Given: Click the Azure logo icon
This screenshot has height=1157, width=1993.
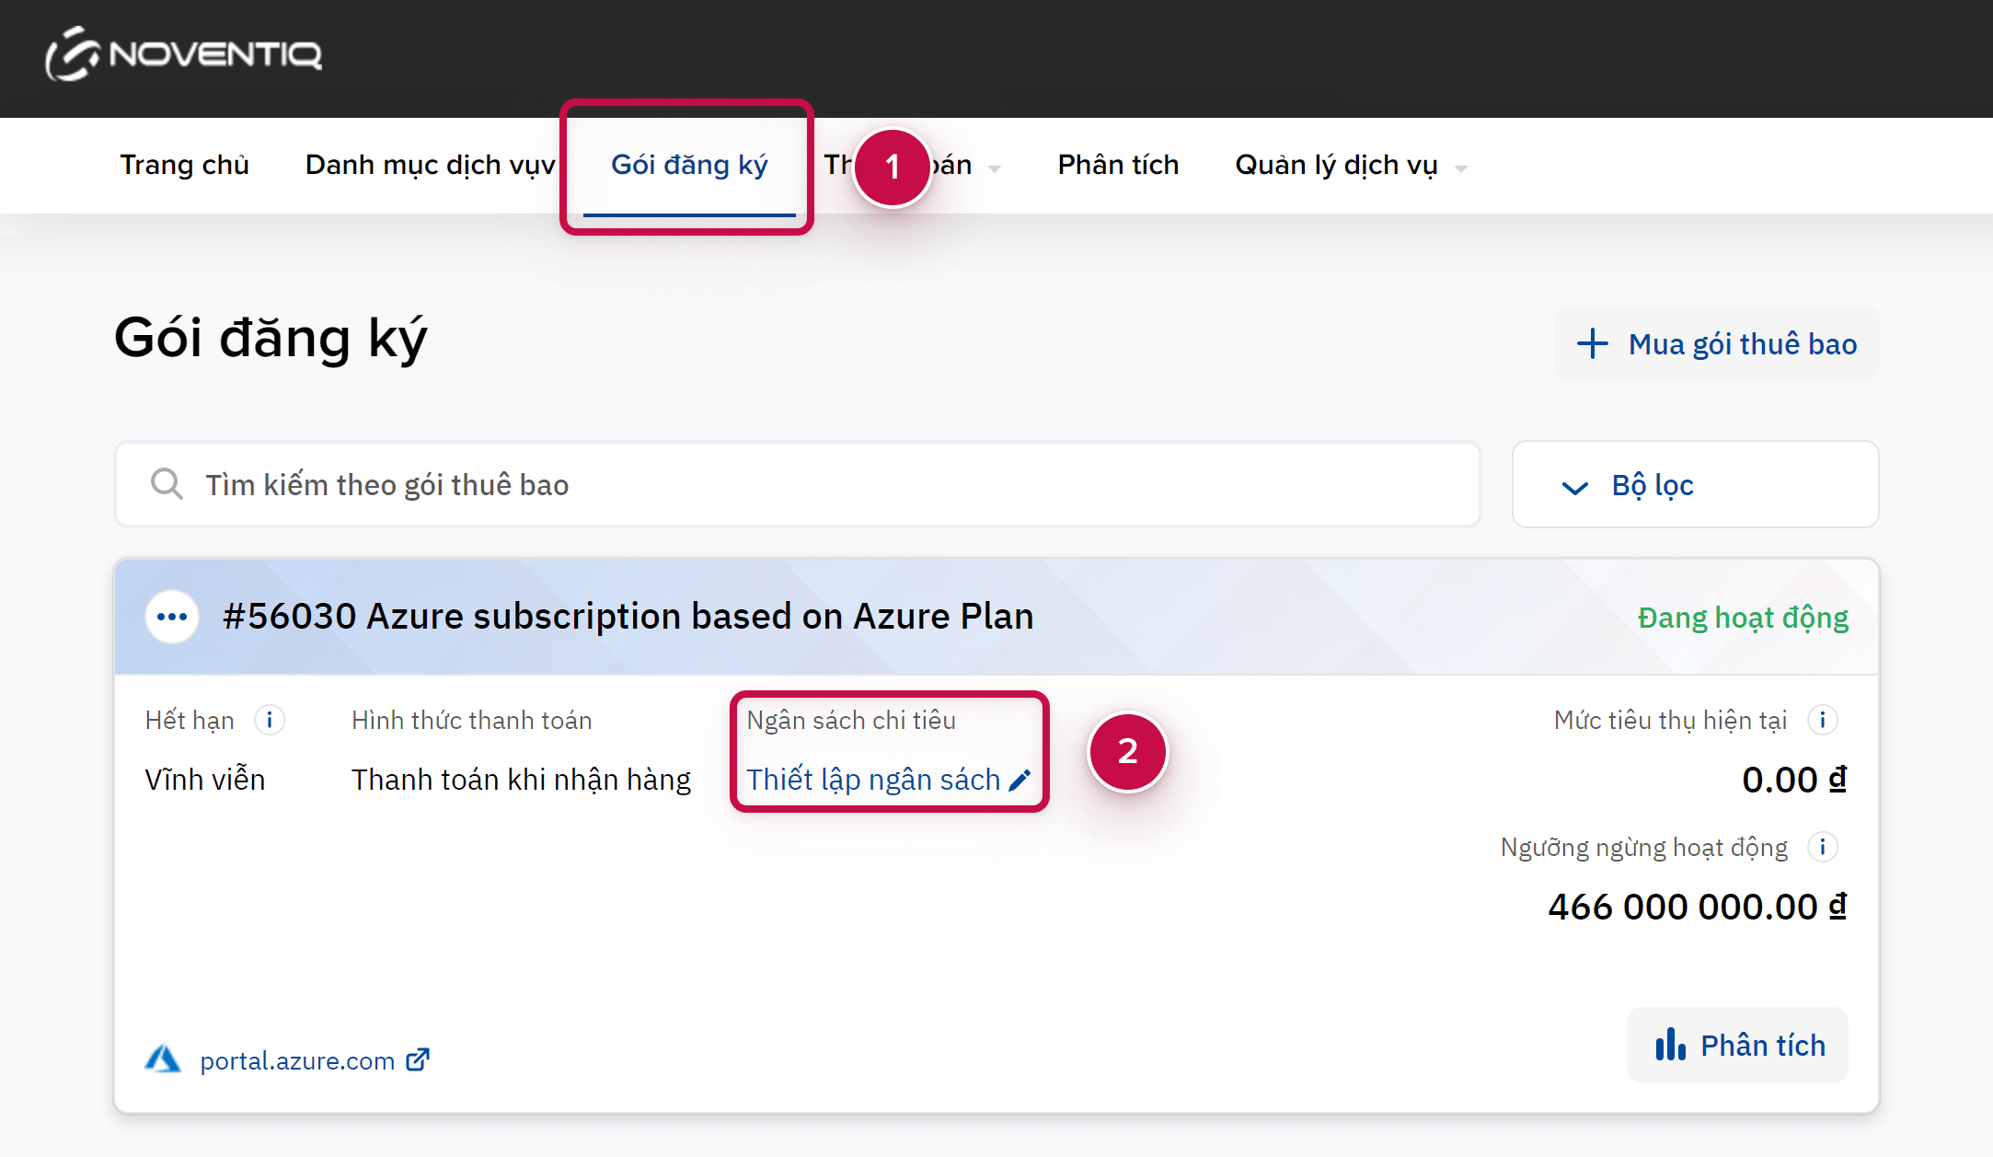Looking at the screenshot, I should [163, 1059].
